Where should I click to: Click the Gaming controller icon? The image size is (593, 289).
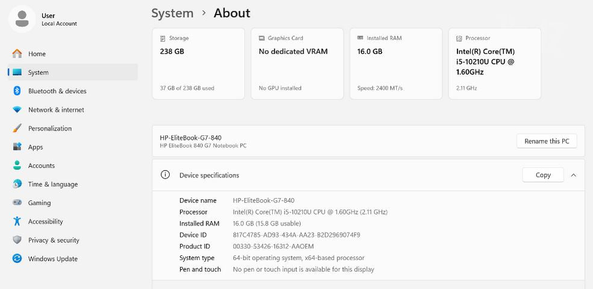[x=17, y=203]
